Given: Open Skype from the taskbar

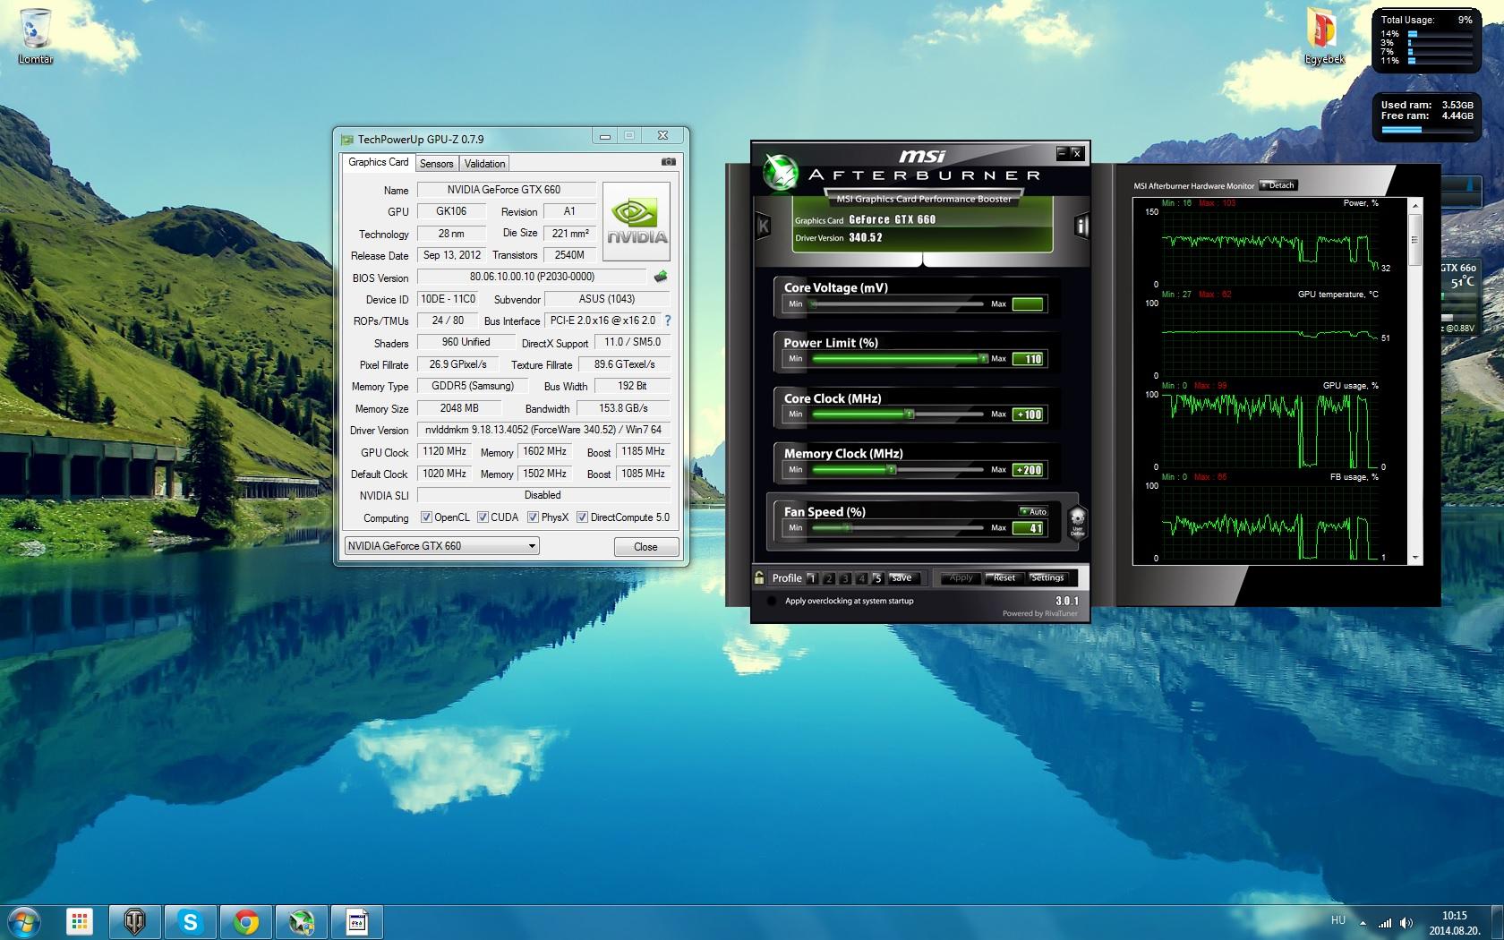Looking at the screenshot, I should coord(190,921).
